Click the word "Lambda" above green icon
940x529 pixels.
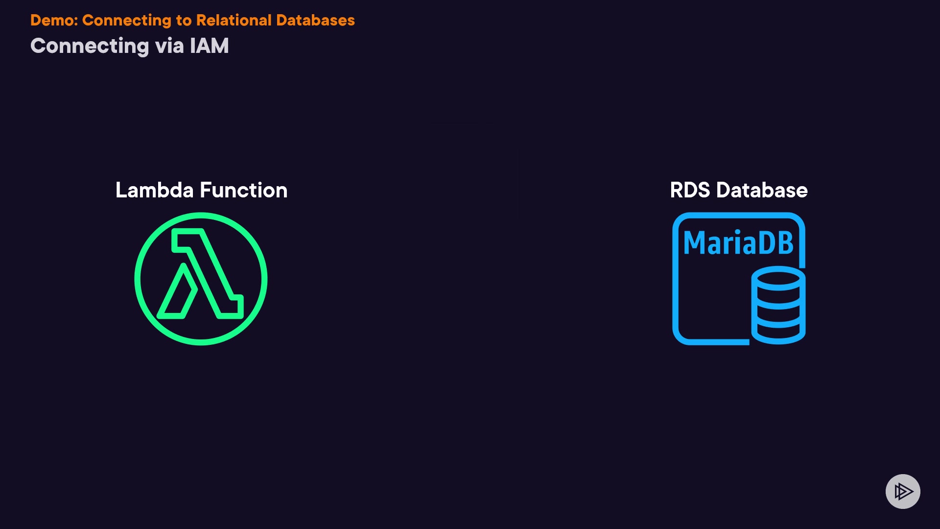pyautogui.click(x=154, y=190)
